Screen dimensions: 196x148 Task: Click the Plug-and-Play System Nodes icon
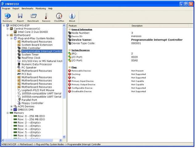click(x=15, y=39)
